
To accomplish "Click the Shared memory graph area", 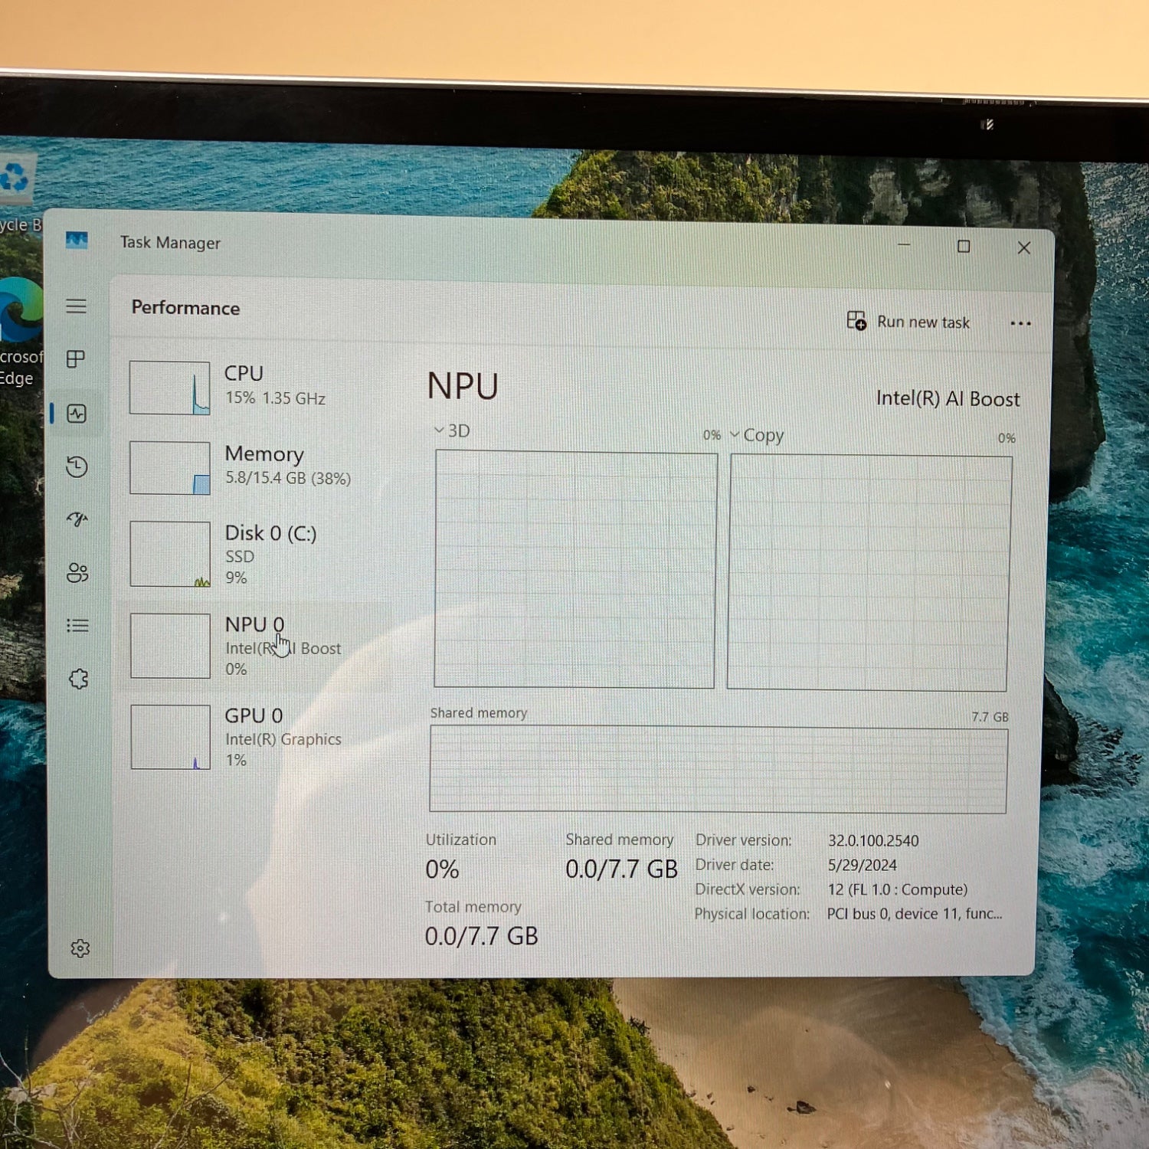I will (720, 766).
